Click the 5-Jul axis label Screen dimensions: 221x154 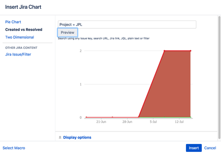pyautogui.click(x=153, y=122)
